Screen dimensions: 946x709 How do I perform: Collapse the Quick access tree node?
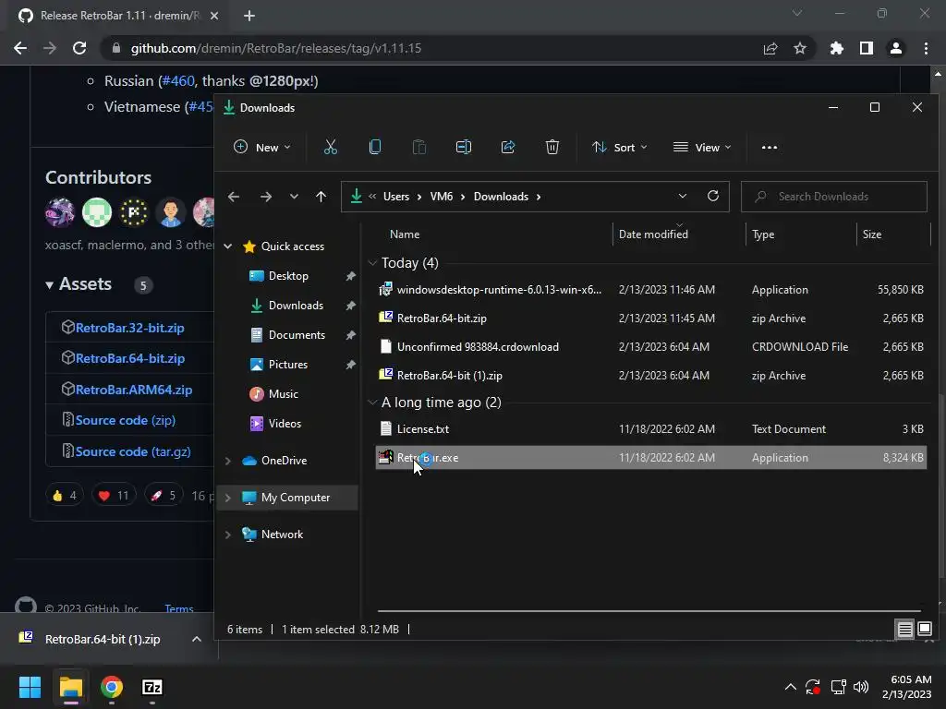[x=228, y=246]
